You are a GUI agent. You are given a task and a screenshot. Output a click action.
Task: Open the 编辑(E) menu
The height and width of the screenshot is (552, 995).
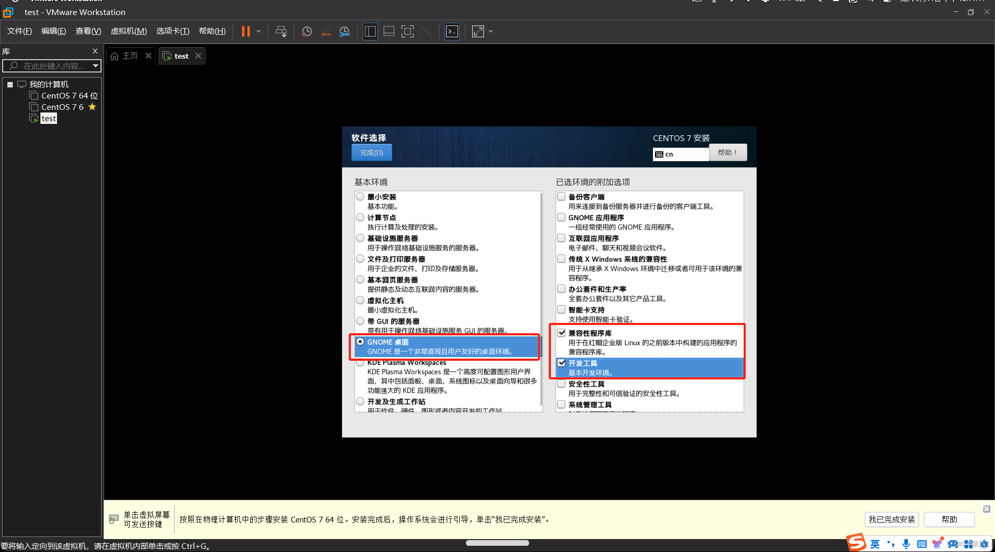click(54, 31)
